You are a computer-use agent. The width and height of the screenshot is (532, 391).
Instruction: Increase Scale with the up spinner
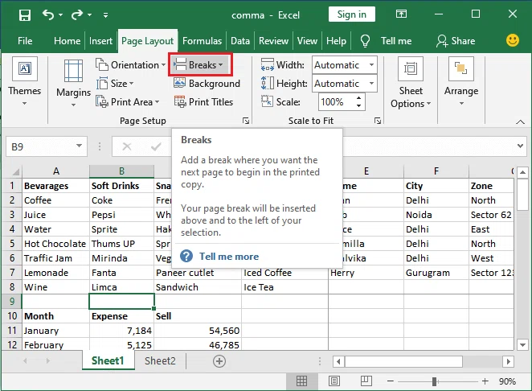click(359, 98)
